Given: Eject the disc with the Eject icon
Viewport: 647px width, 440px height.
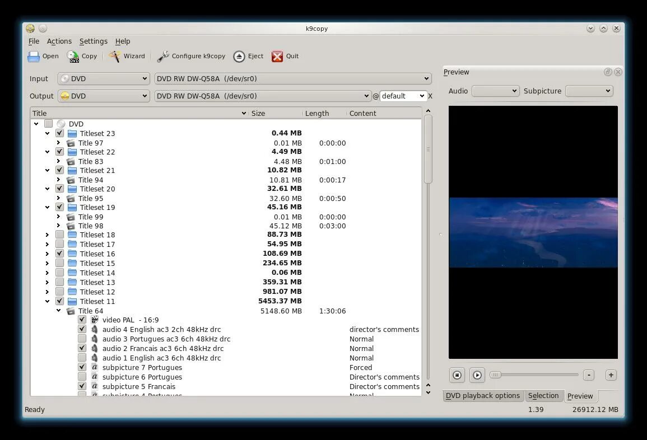Looking at the screenshot, I should coord(238,56).
